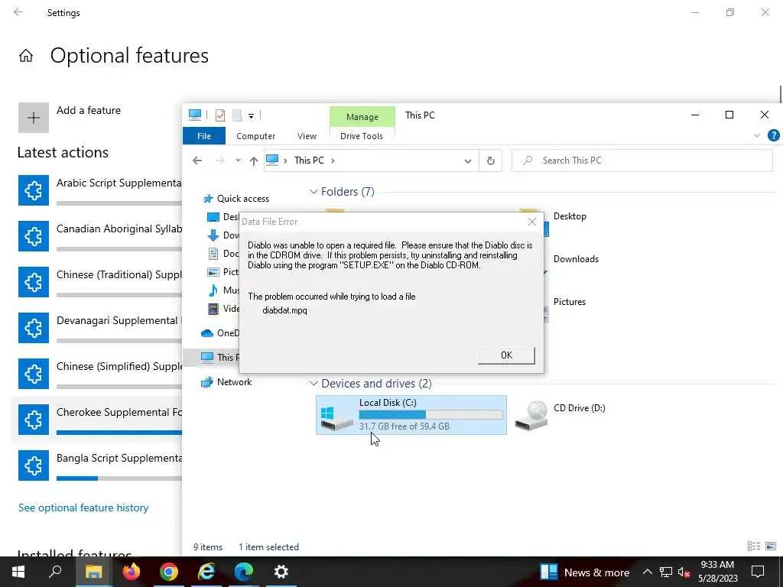Expand the address bar history dropdown

coord(467,161)
